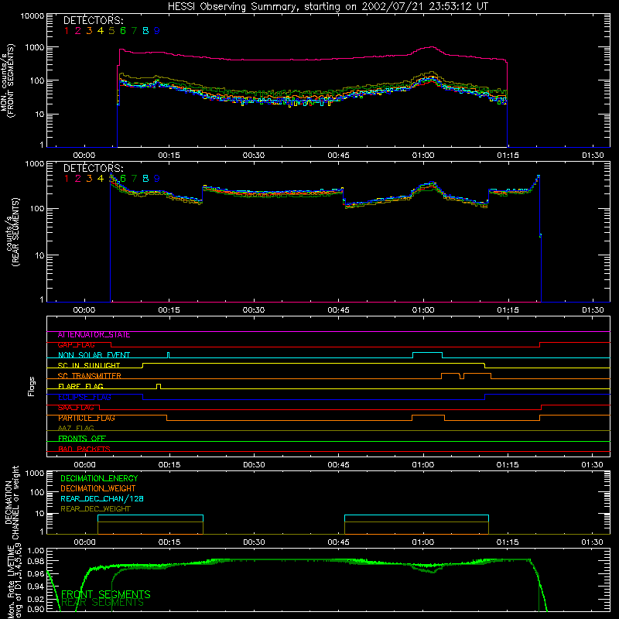Click the ECLIPSE_FLAG label

point(84,397)
